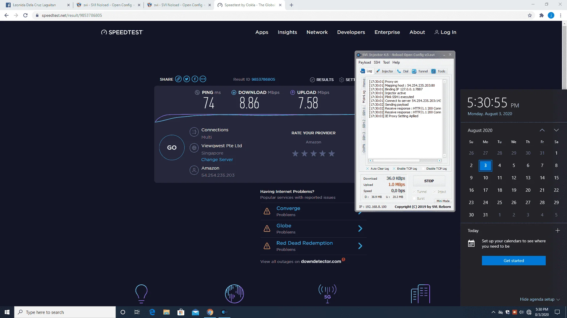Open Chrome extensions puzzle icon
Image resolution: width=567 pixels, height=318 pixels.
[541, 15]
